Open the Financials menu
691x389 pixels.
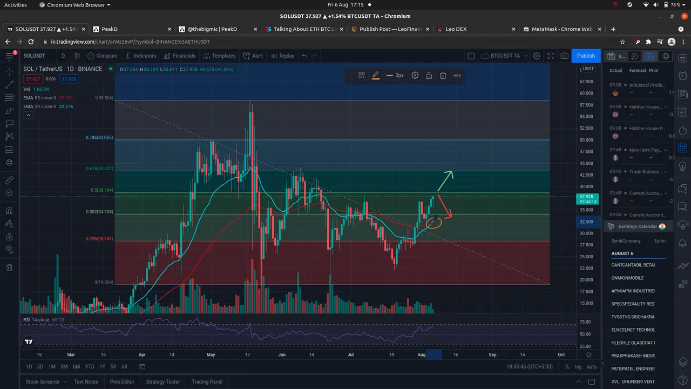click(179, 56)
